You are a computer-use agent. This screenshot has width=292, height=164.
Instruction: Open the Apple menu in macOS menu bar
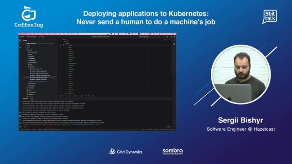point(21,34)
